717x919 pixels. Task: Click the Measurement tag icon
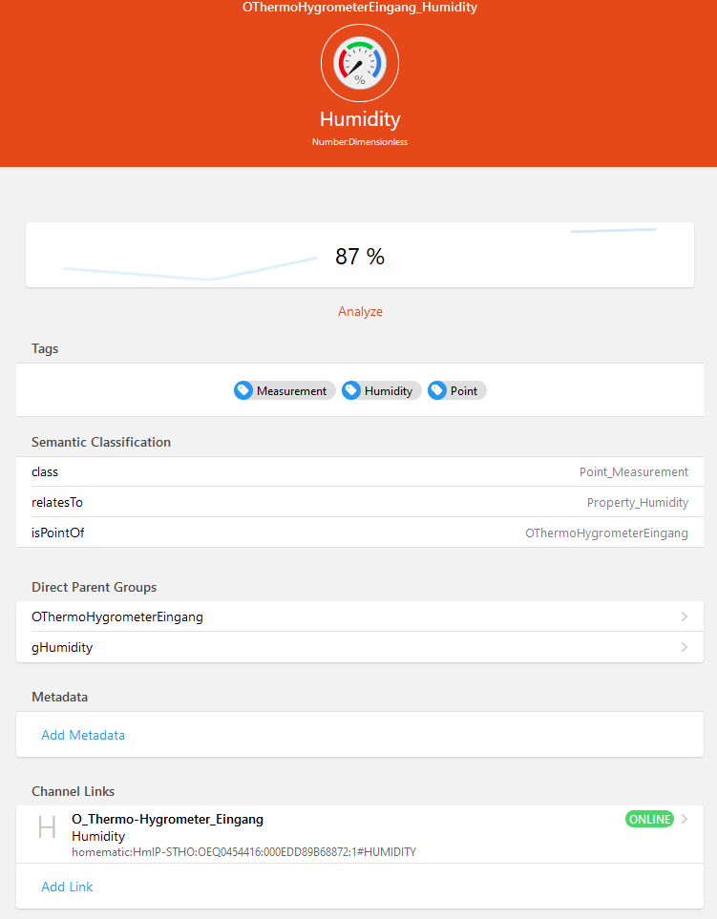[243, 390]
